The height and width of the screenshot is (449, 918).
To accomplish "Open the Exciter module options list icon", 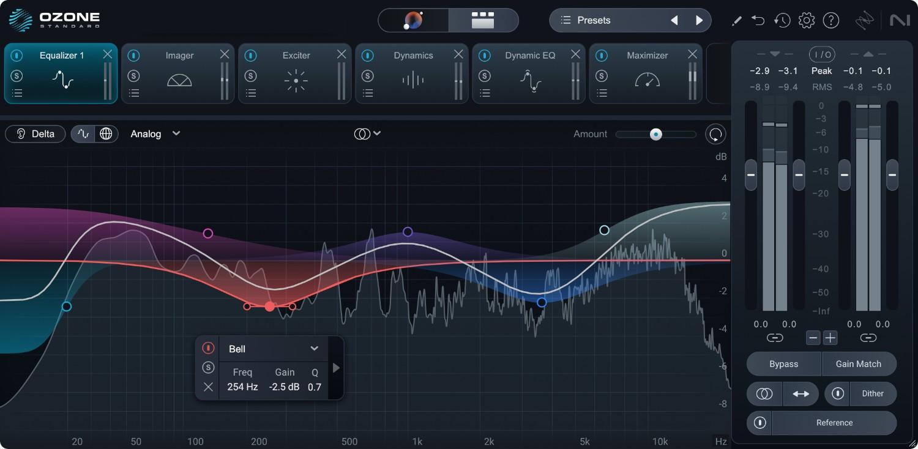I will coord(251,92).
